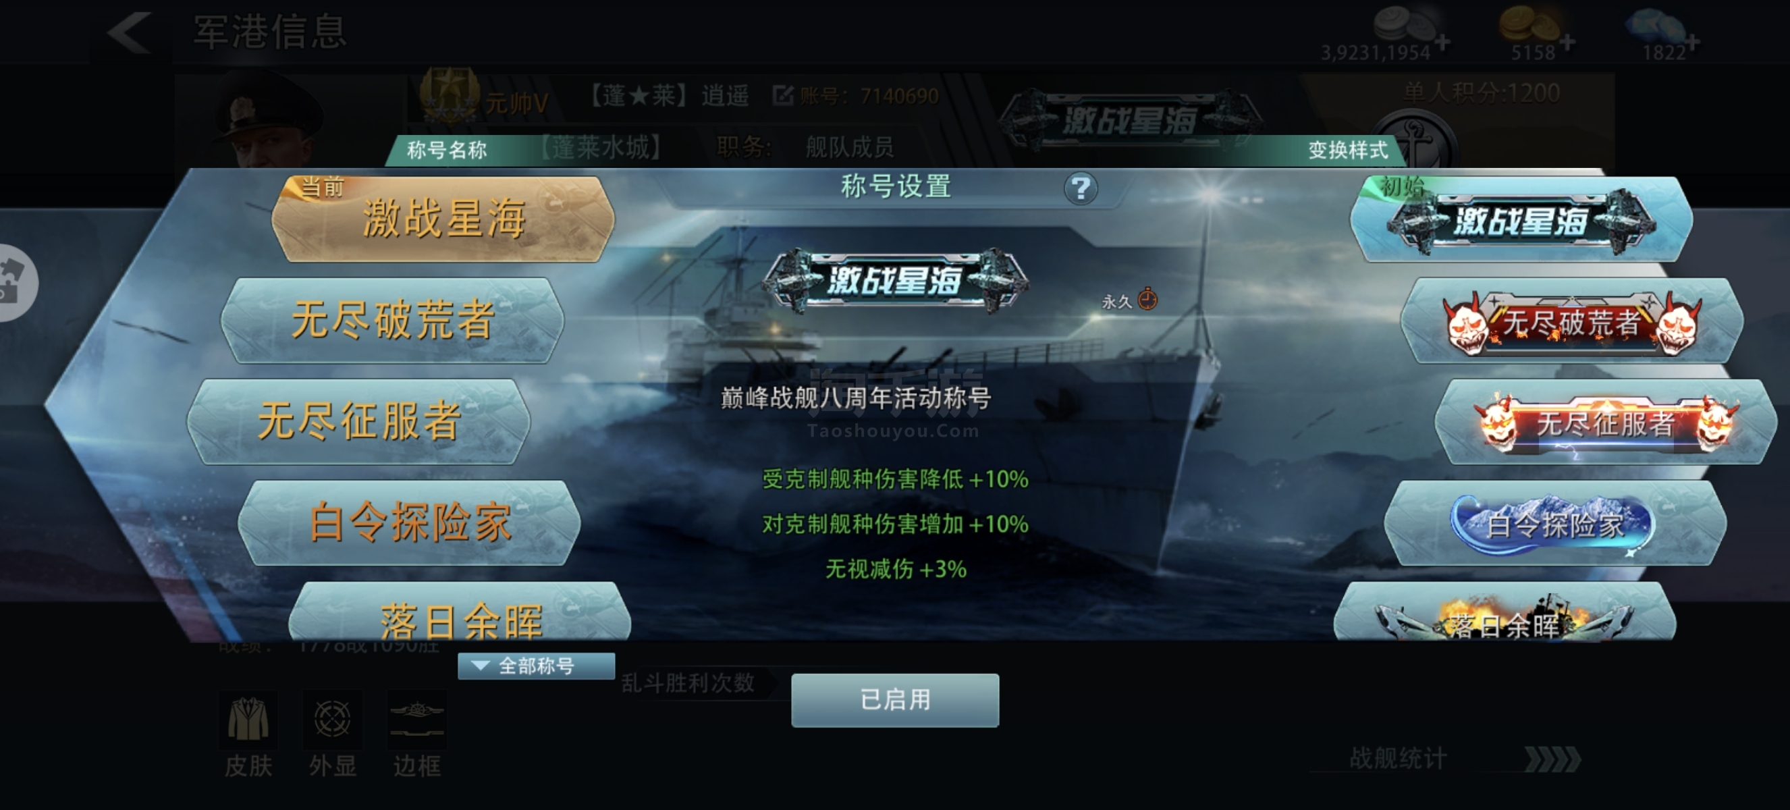Screen dimensions: 1790x810
Task: Open 战舰统计 arrow chevrons
Action: pyautogui.click(x=1552, y=759)
